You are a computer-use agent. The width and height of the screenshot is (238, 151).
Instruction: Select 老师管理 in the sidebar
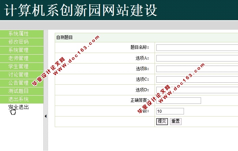click(x=22, y=58)
